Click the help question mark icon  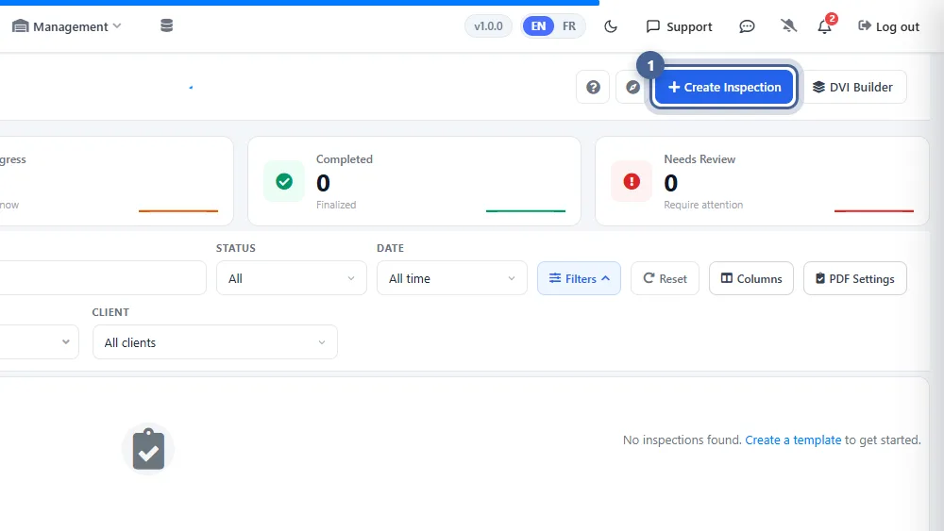(x=593, y=87)
